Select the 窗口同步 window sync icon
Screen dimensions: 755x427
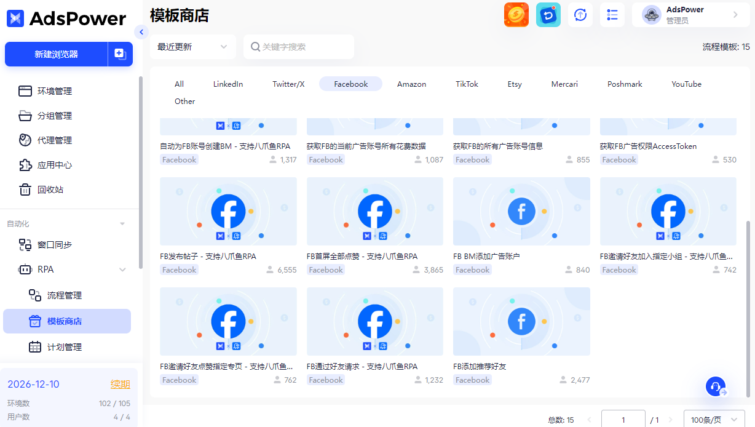pos(25,244)
